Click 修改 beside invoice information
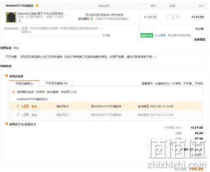This screenshot has width=210, height=172. tap(16, 48)
